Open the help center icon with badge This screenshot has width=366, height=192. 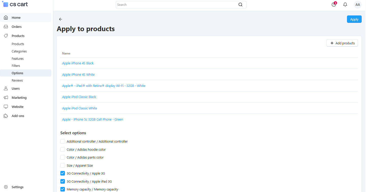click(334, 5)
